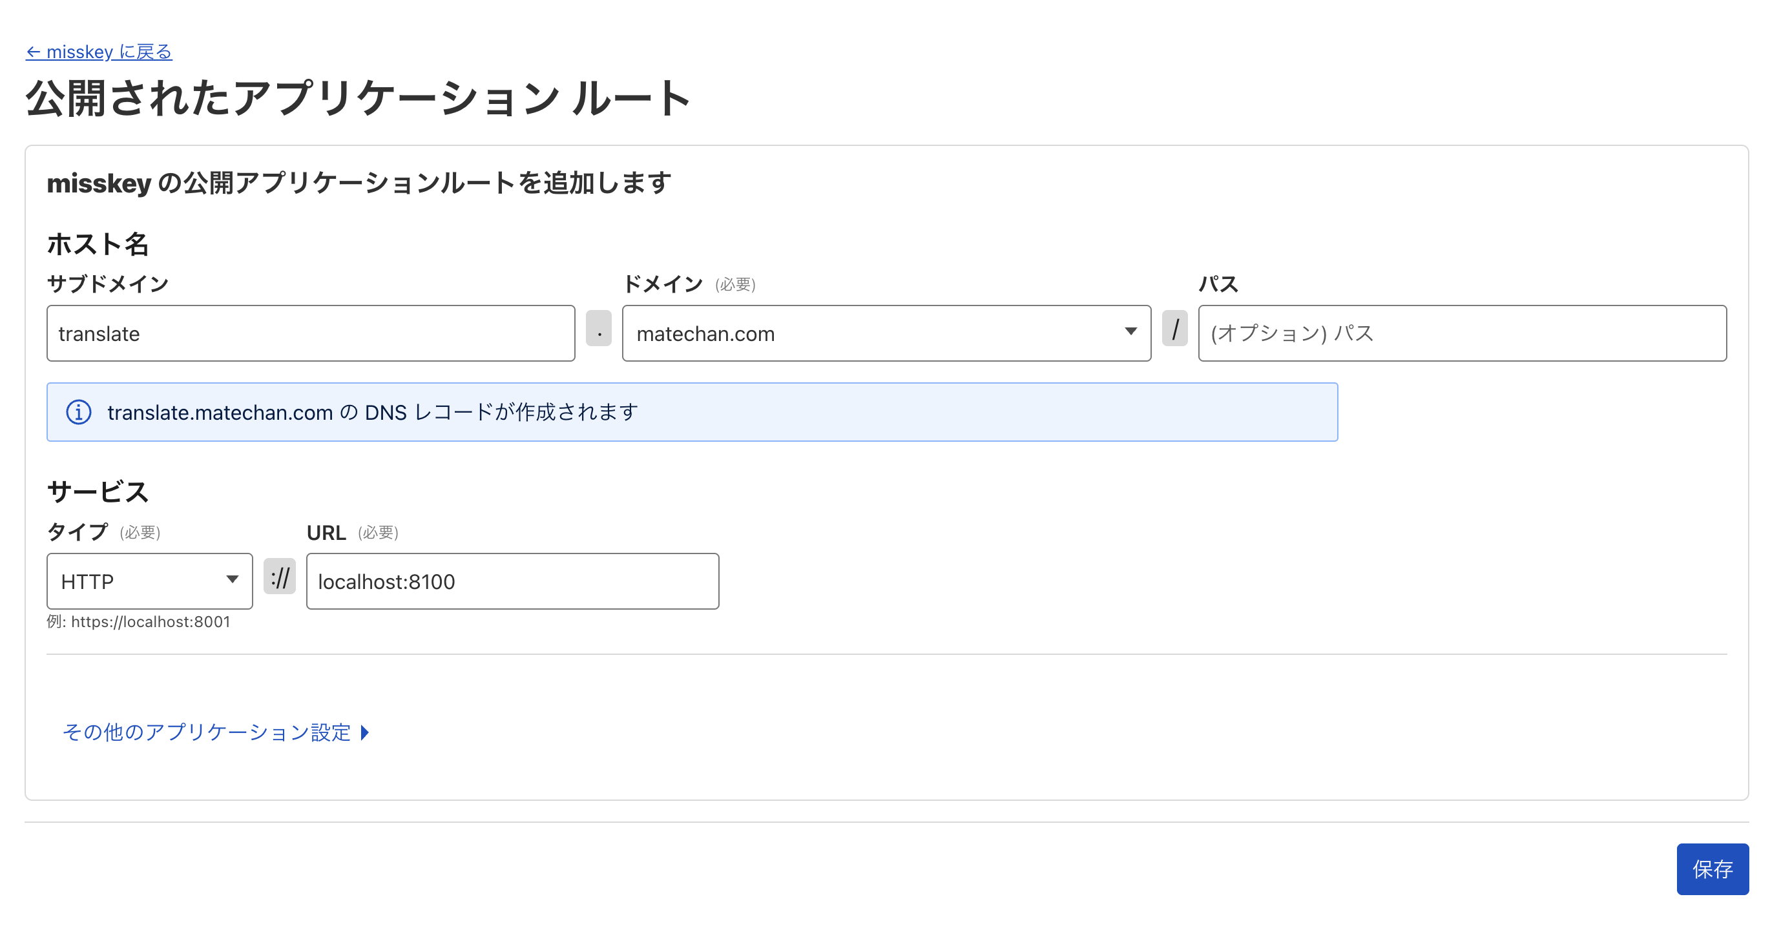Click the URL field with localhost:8100
1770x930 pixels.
(512, 582)
